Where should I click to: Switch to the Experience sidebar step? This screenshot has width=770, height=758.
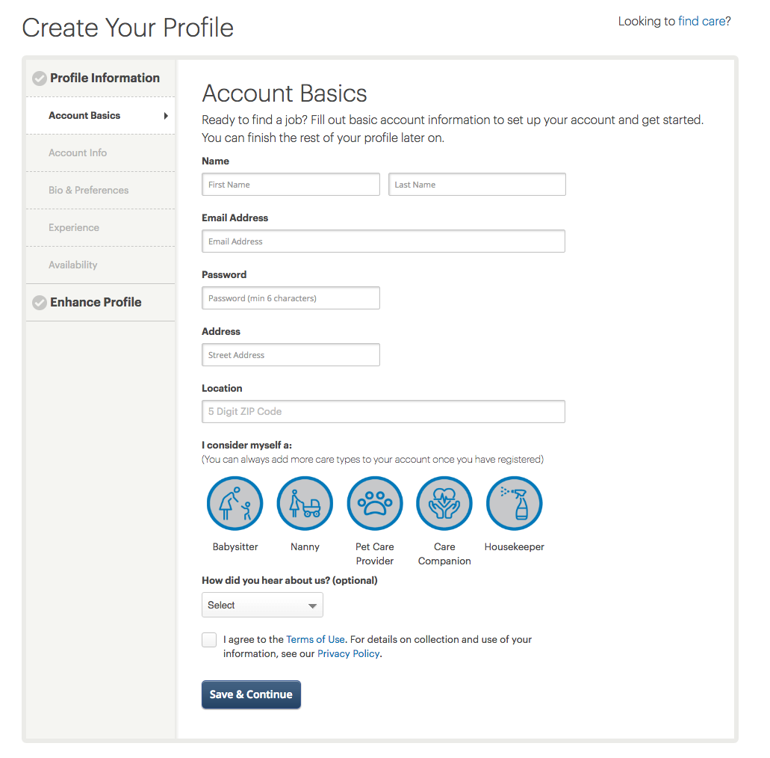[x=74, y=228]
